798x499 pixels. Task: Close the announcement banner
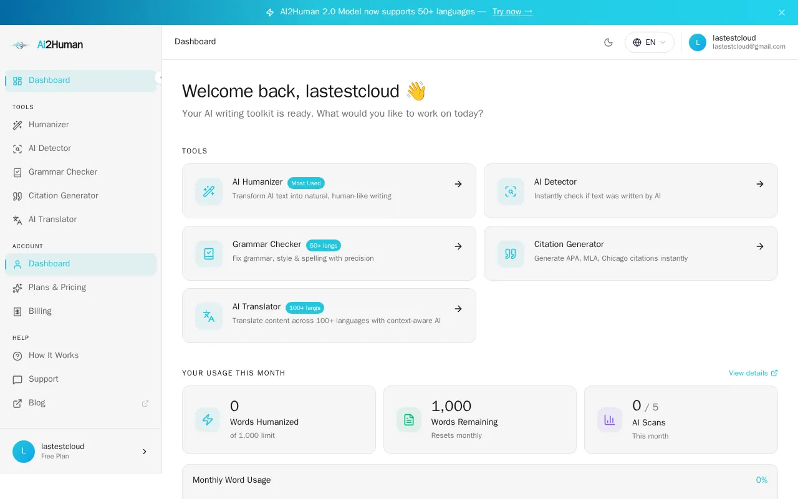click(x=782, y=12)
